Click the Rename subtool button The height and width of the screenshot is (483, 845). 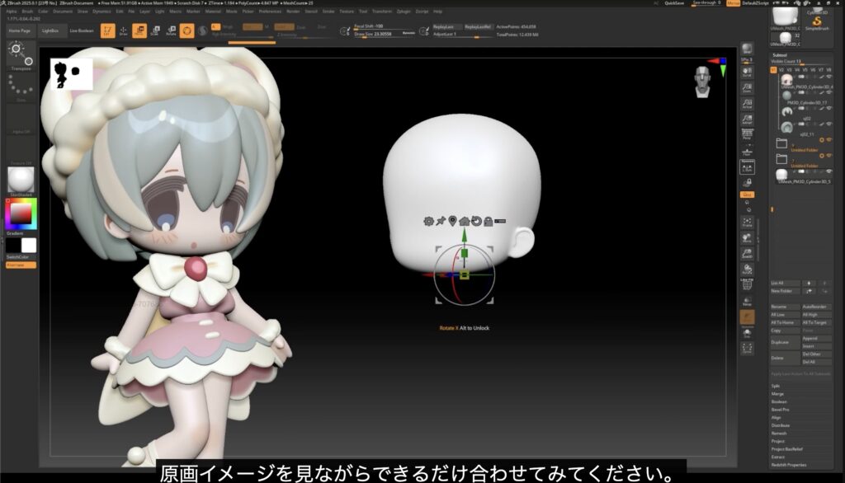coord(785,307)
